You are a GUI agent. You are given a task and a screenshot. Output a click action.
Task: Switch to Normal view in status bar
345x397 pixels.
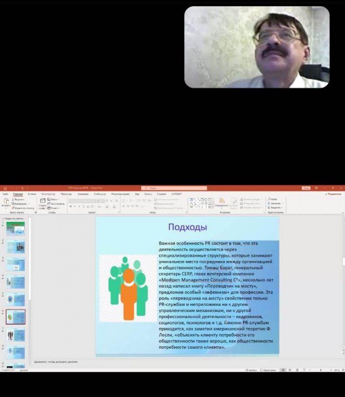pyautogui.click(x=283, y=370)
